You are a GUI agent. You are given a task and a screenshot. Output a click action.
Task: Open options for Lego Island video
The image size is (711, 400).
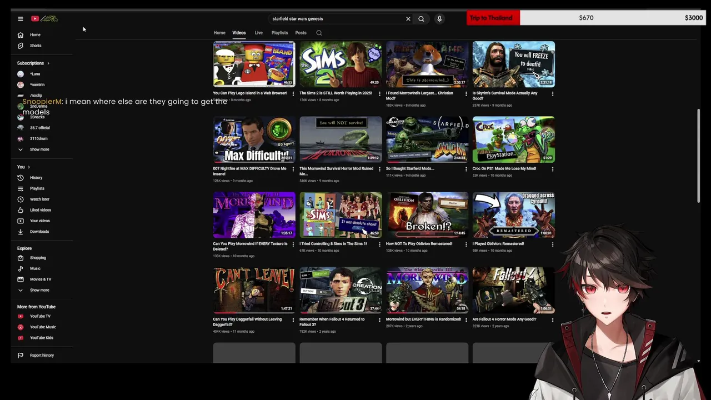pos(293,93)
